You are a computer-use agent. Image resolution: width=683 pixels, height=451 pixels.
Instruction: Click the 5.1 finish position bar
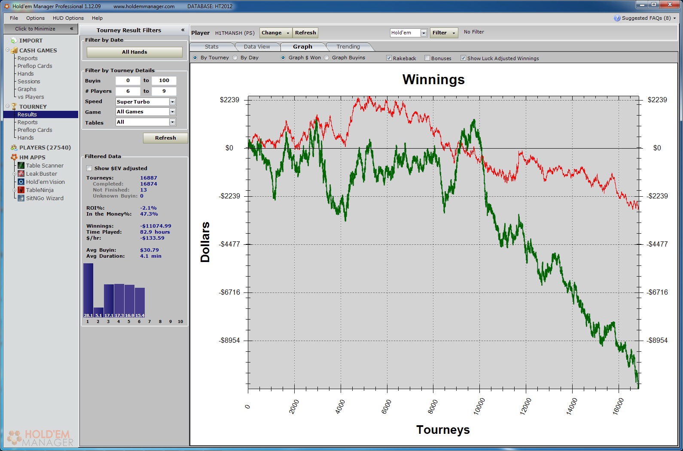98,313
